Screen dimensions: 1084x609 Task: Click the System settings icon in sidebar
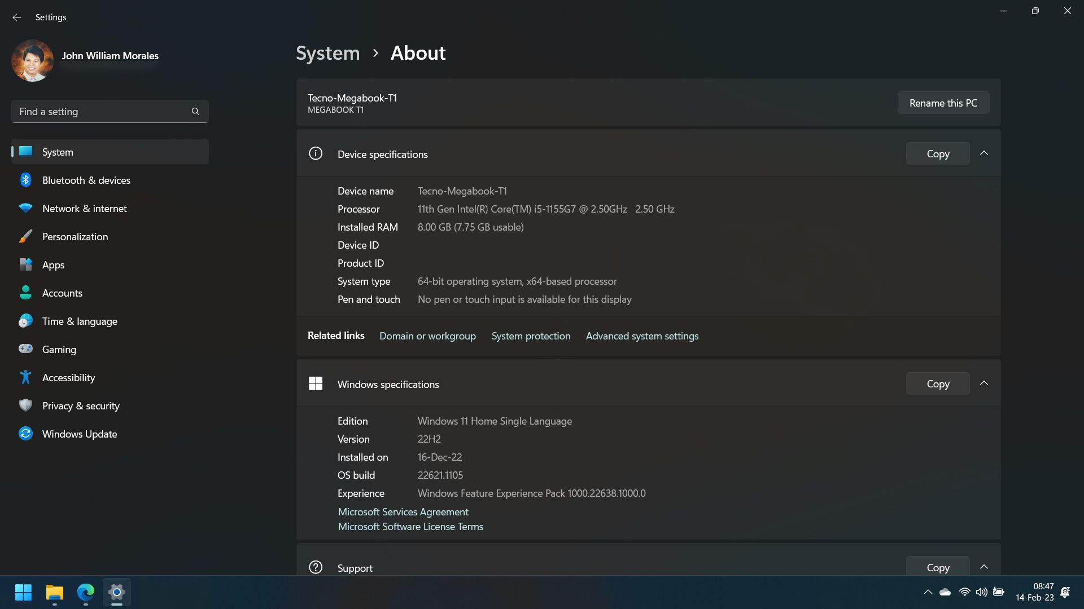(x=26, y=151)
